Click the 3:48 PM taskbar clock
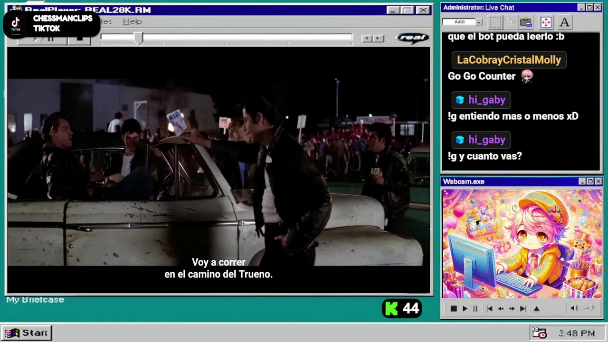This screenshot has width=608, height=342. (x=577, y=333)
